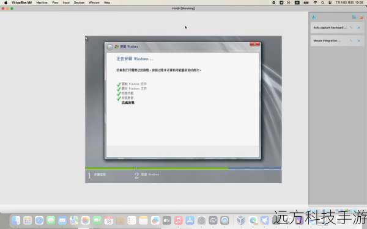The width and height of the screenshot is (367, 229).
Task: Suppress the Mouse integration message
Action: [351, 41]
